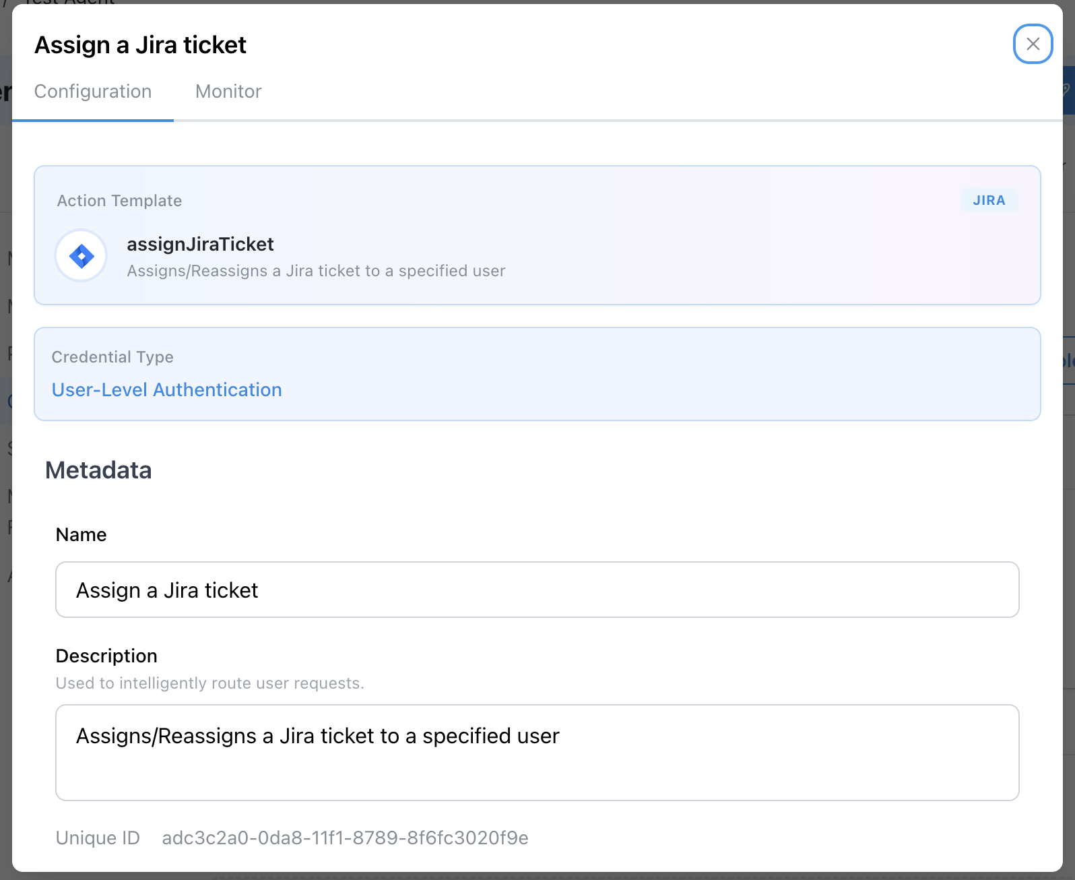Click the dimmed backdrop left of the dialog
The width and height of the screenshot is (1075, 880).
tap(5, 674)
